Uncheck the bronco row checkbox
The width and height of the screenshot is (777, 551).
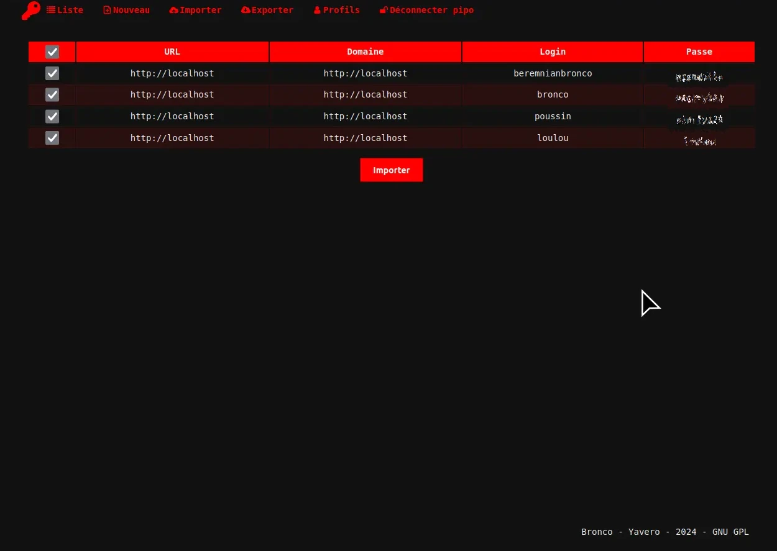tap(52, 95)
